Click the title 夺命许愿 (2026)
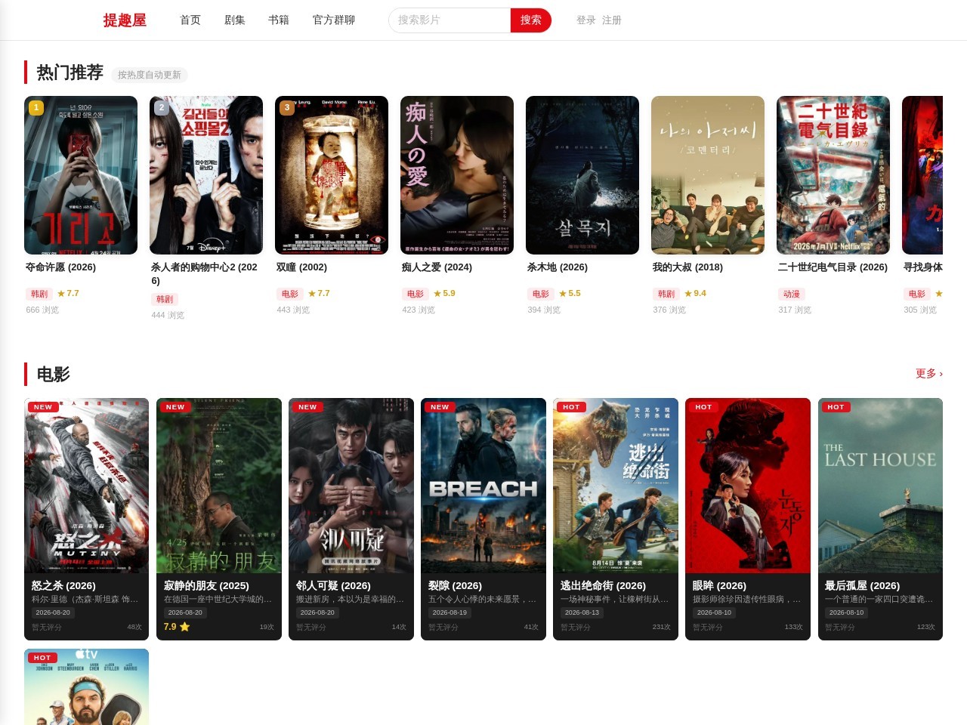967x725 pixels. tap(61, 267)
